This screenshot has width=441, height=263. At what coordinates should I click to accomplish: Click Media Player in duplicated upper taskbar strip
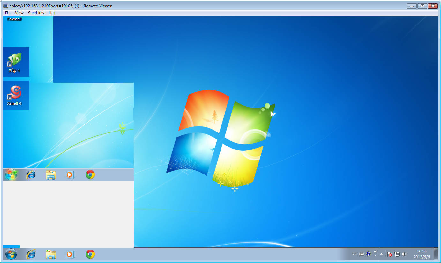point(70,174)
